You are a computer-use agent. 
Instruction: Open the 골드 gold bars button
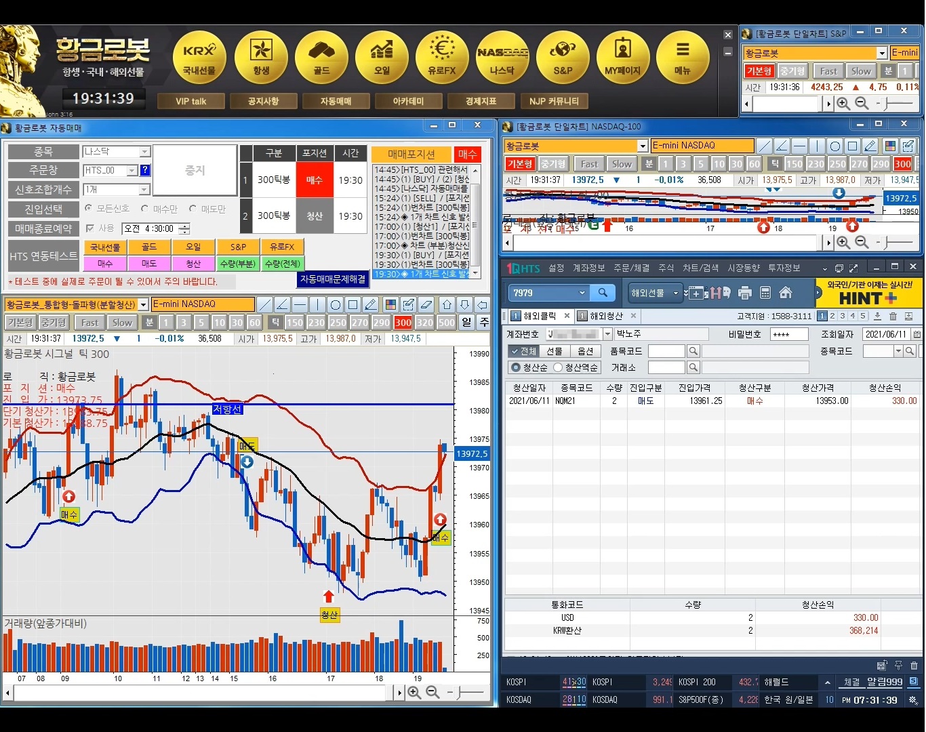coord(321,58)
